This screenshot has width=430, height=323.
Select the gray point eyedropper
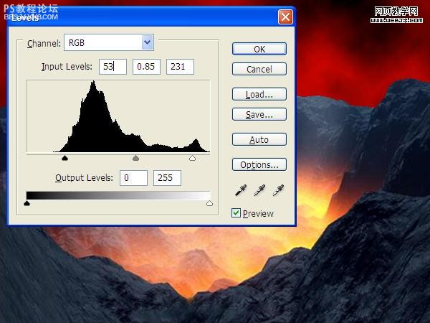pyautogui.click(x=259, y=190)
